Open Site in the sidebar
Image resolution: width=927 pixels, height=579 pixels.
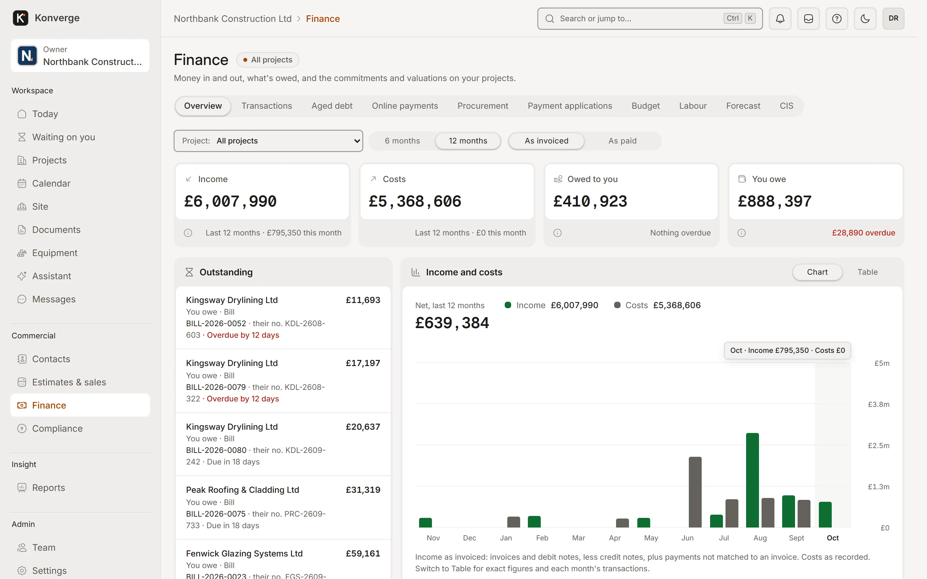coord(80,207)
